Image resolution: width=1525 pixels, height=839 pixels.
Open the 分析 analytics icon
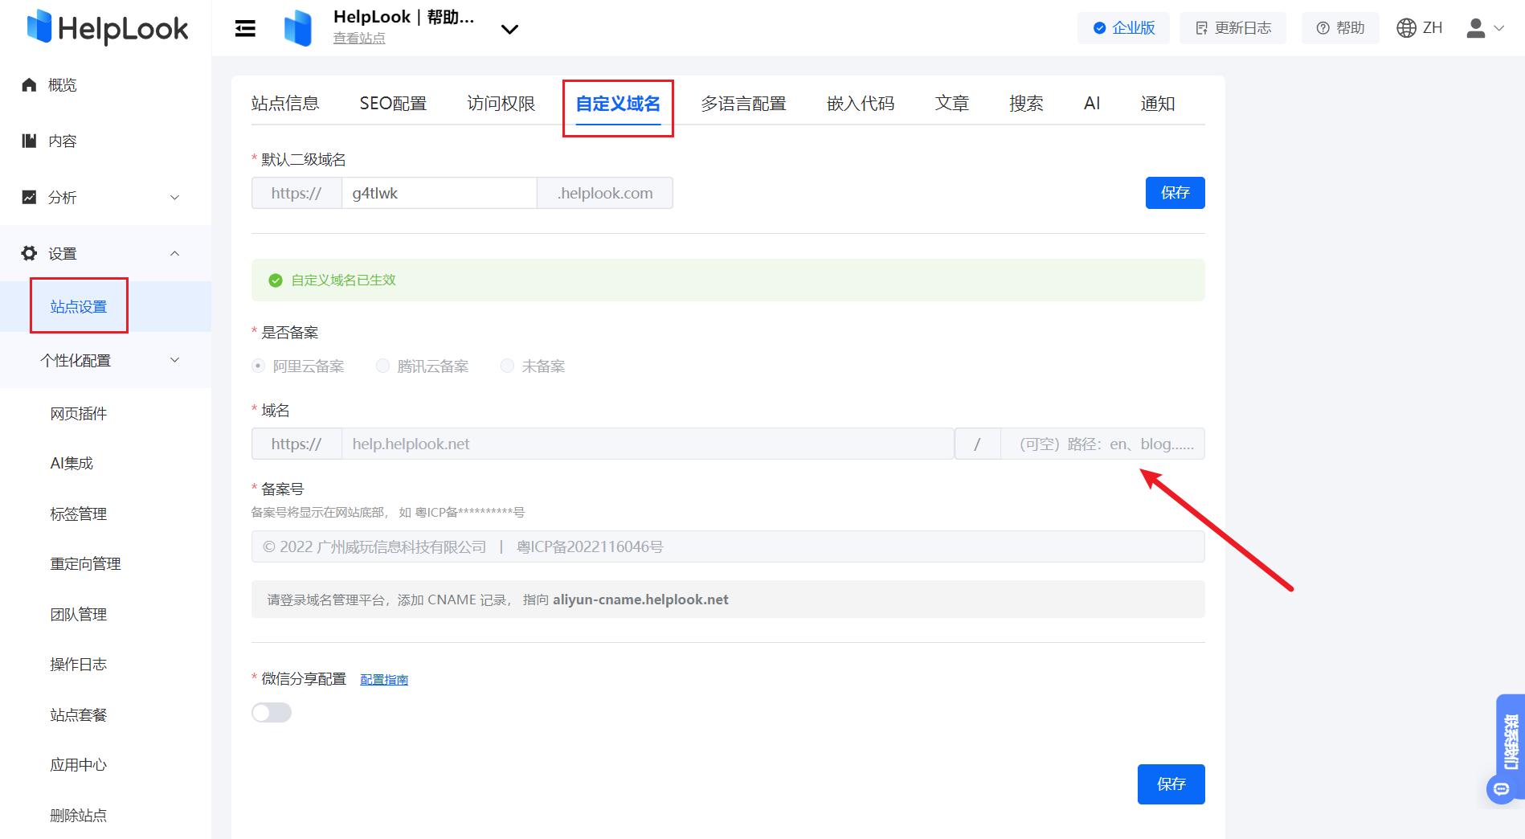tap(30, 197)
